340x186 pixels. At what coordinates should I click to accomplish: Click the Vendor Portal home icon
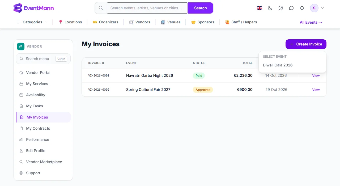pos(21,73)
